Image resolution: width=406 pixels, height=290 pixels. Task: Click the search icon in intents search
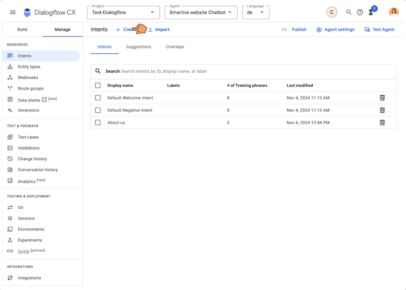(x=98, y=71)
